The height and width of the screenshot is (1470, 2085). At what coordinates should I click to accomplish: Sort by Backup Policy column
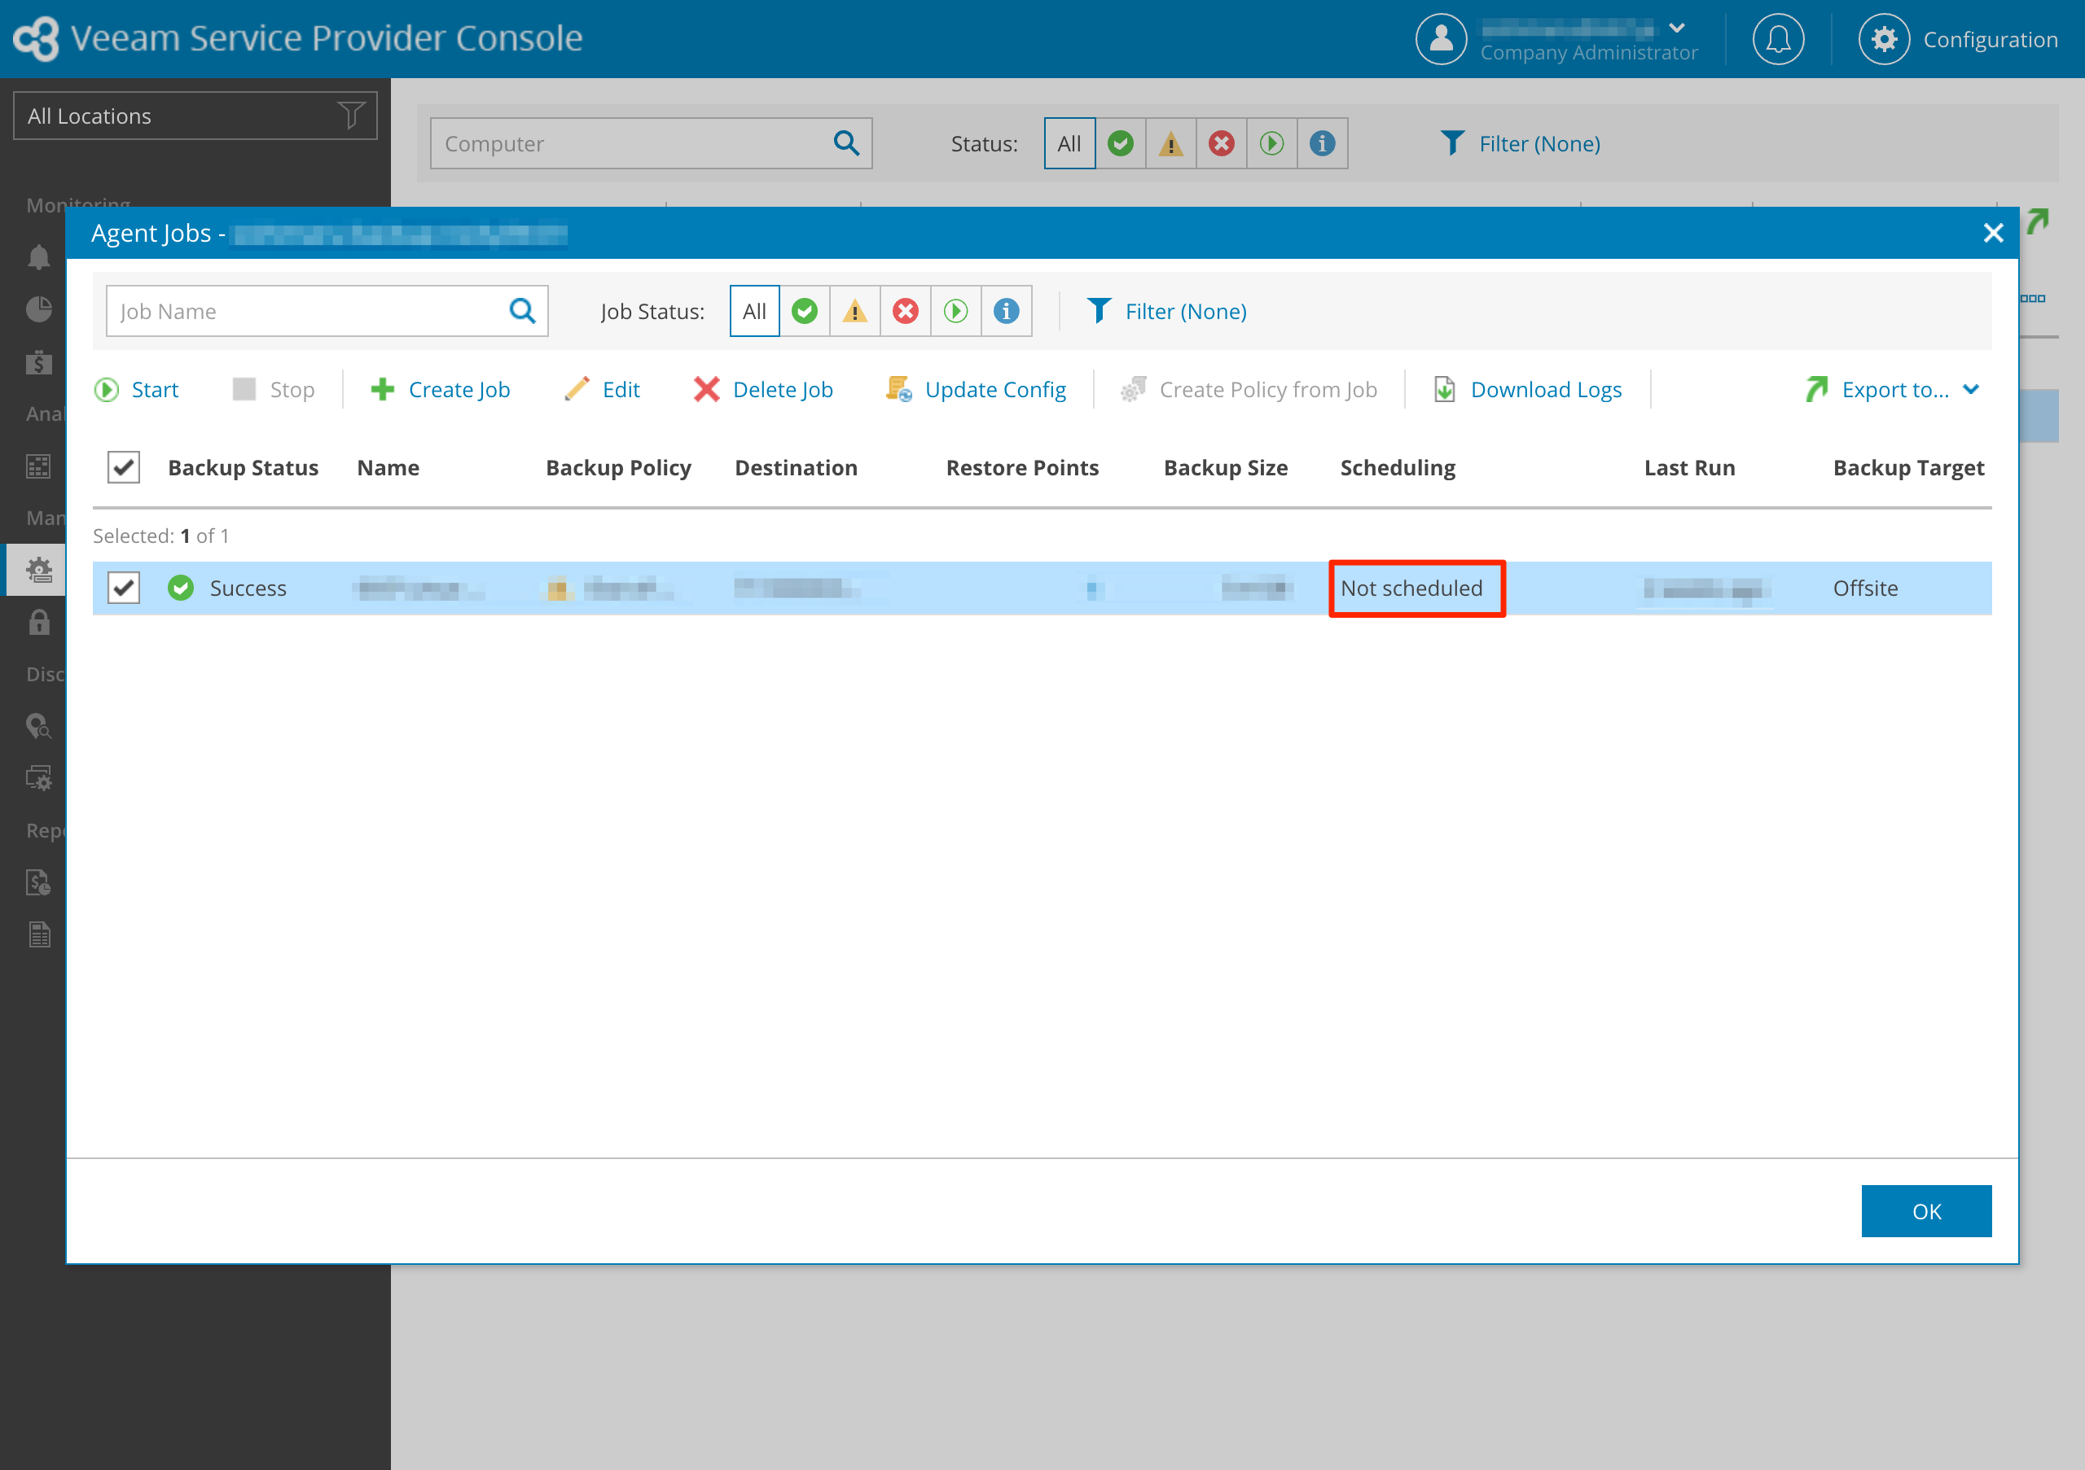click(x=618, y=467)
